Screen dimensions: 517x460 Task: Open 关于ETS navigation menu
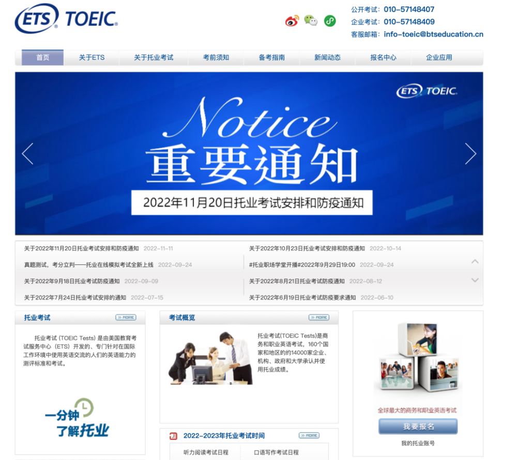tap(92, 58)
